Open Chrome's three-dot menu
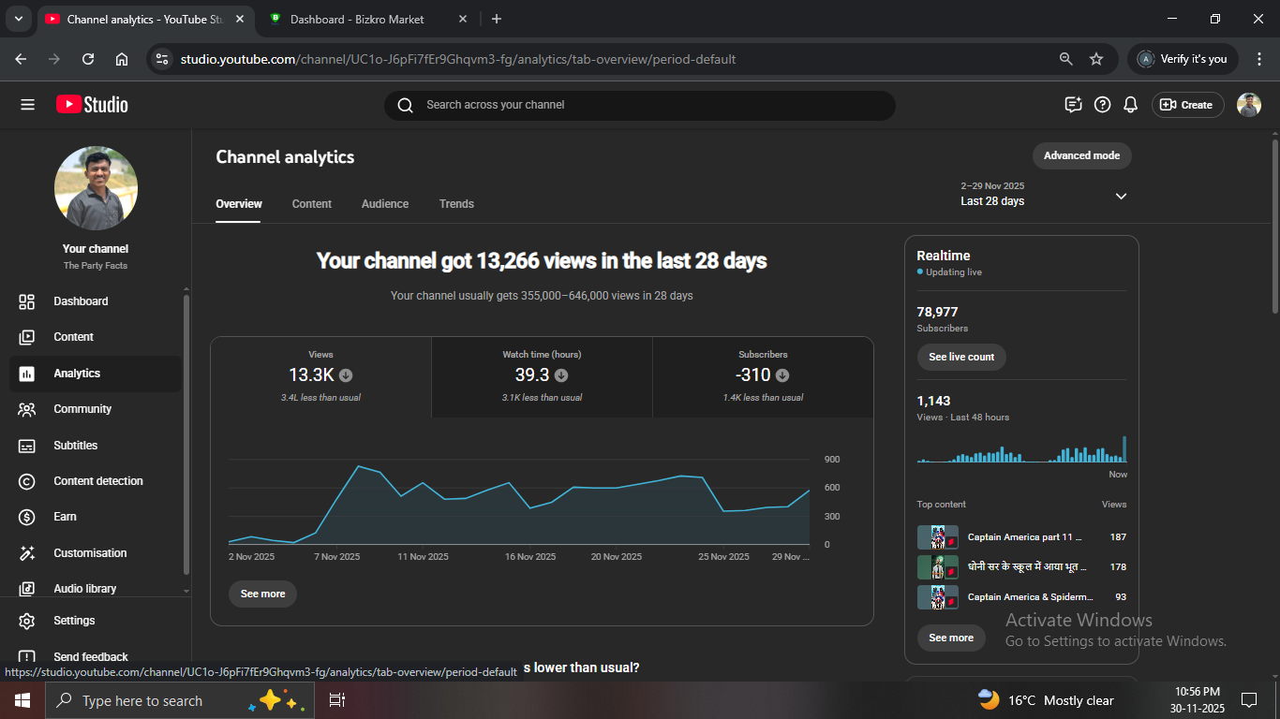This screenshot has height=719, width=1280. [1258, 59]
